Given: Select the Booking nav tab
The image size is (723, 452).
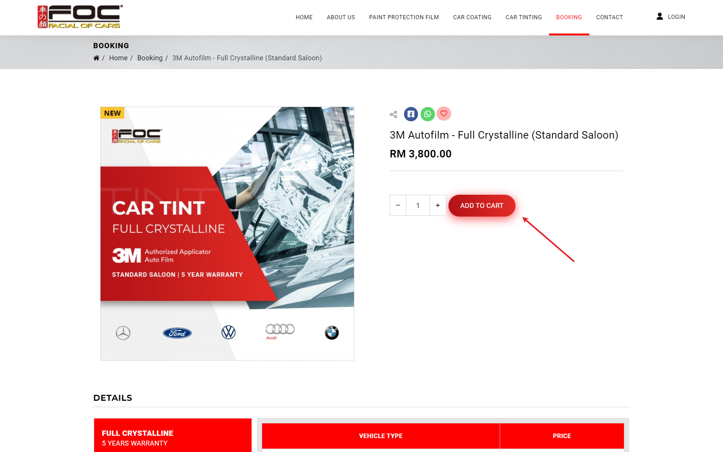Looking at the screenshot, I should point(569,17).
